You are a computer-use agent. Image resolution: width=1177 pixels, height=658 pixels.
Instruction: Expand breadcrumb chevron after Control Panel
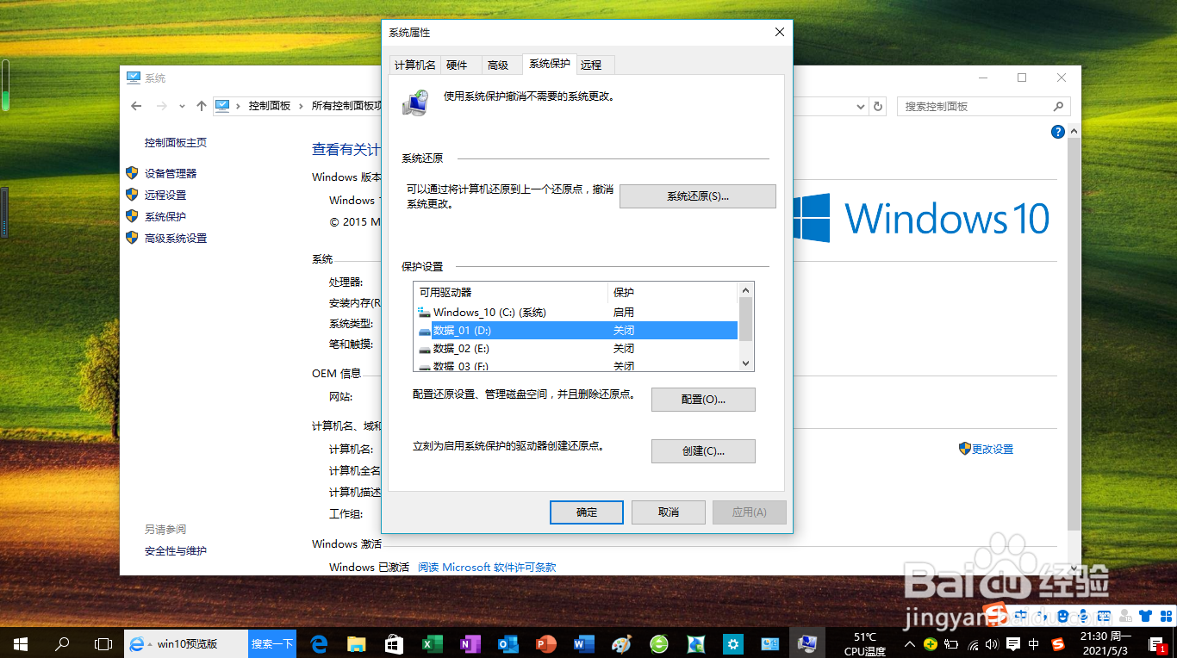pos(302,106)
